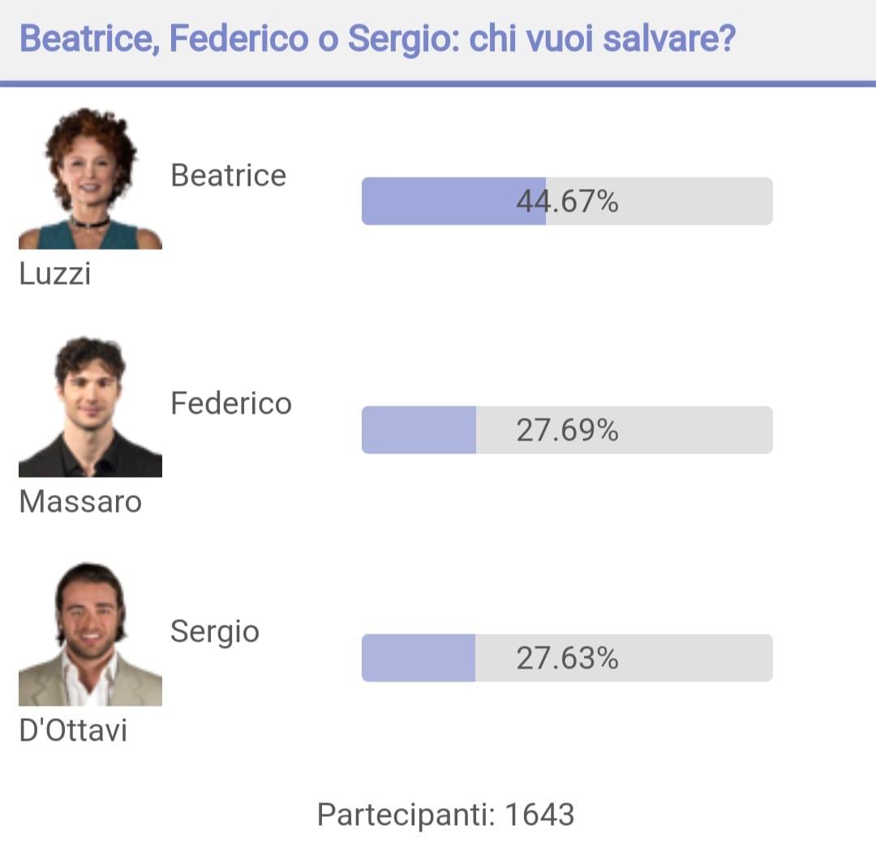Click the filled portion of Sergio's bar
The image size is (876, 856).
[x=419, y=658]
